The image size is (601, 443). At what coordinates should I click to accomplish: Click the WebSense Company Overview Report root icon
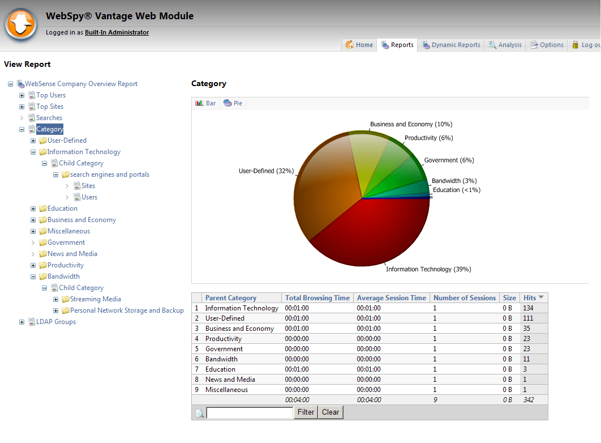point(21,84)
